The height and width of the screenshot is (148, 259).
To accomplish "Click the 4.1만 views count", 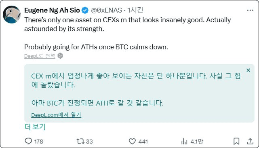I will [x=196, y=142].
